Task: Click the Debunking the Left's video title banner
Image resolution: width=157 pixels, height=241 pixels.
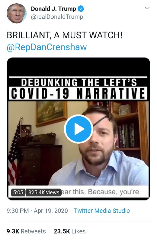Action: (x=78, y=82)
